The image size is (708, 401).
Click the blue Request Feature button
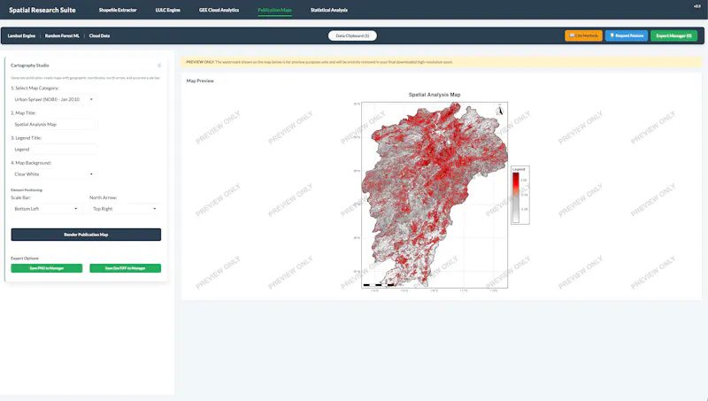coord(627,35)
